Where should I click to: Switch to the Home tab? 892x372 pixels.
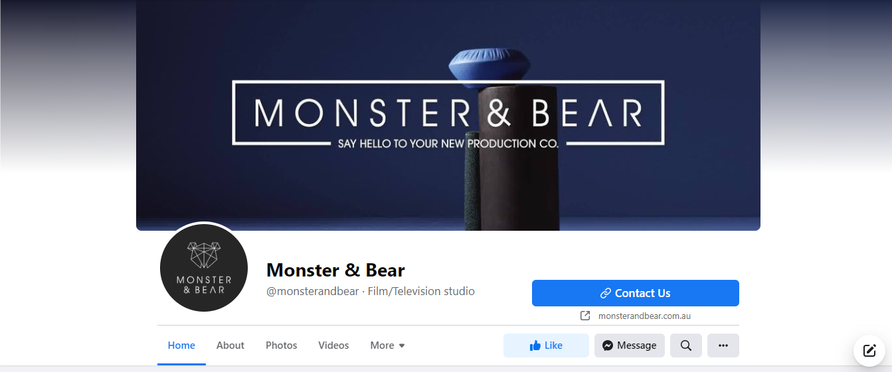181,345
